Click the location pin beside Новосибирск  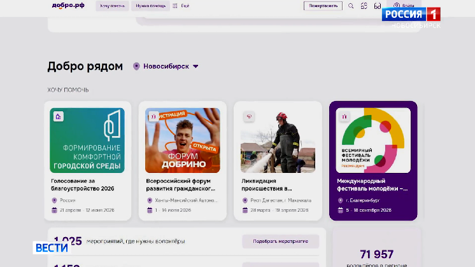coord(136,66)
